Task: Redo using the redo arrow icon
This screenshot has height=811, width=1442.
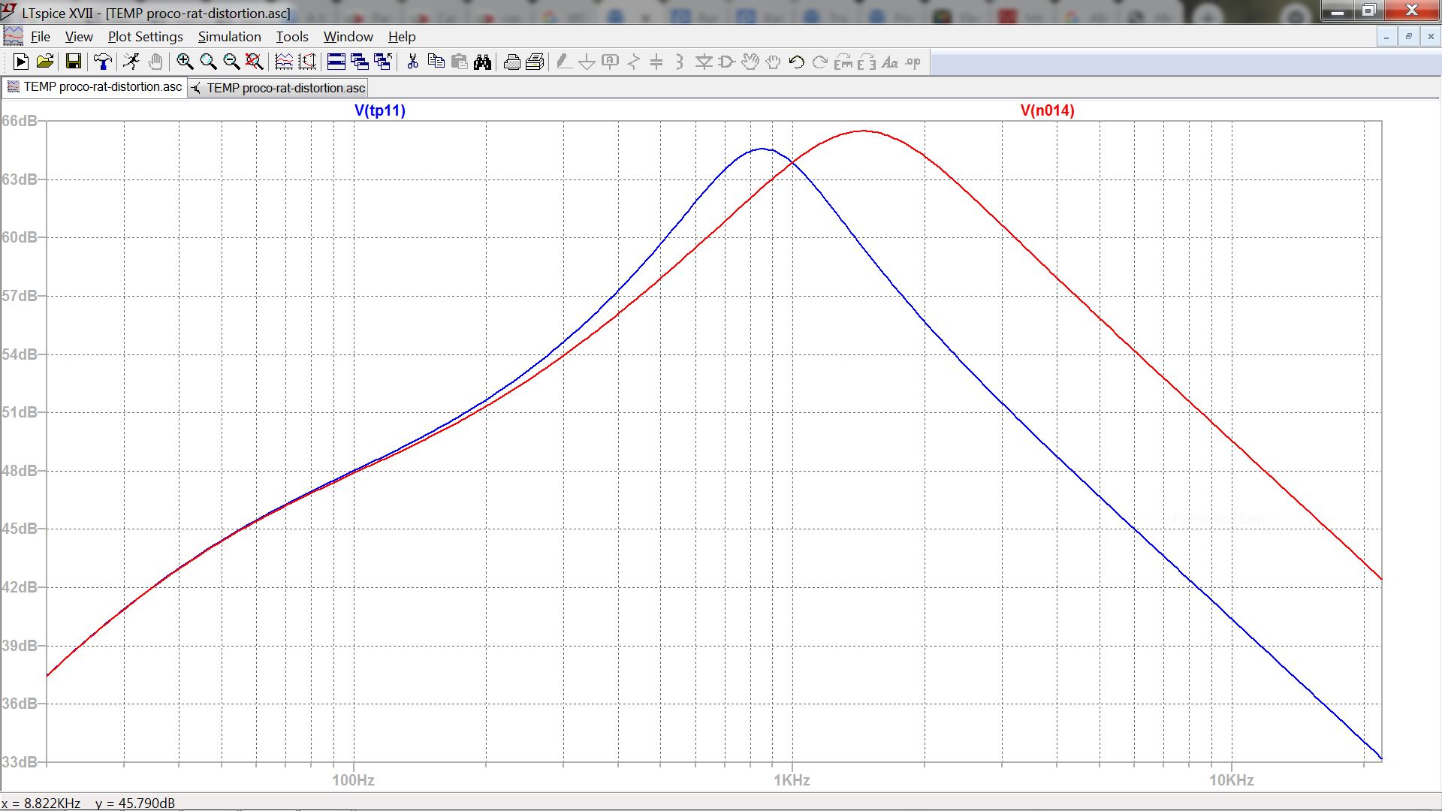Action: point(819,62)
